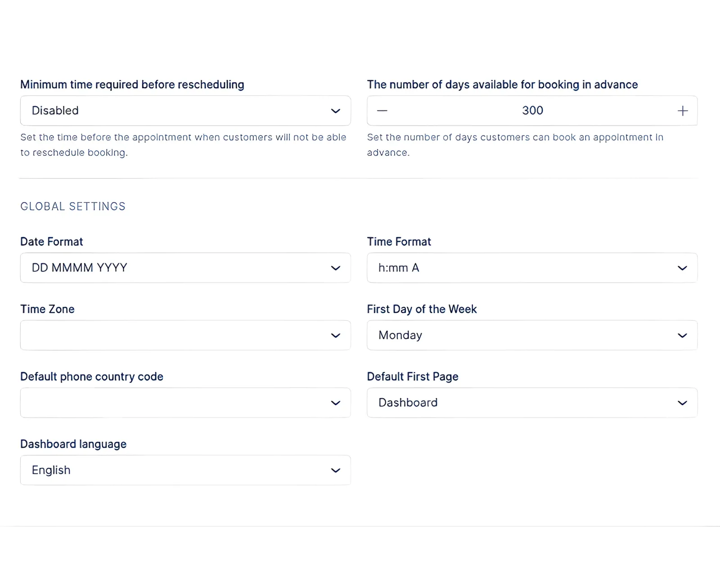This screenshot has height=585, width=720.
Task: Open the Time Zone selector
Action: click(185, 335)
